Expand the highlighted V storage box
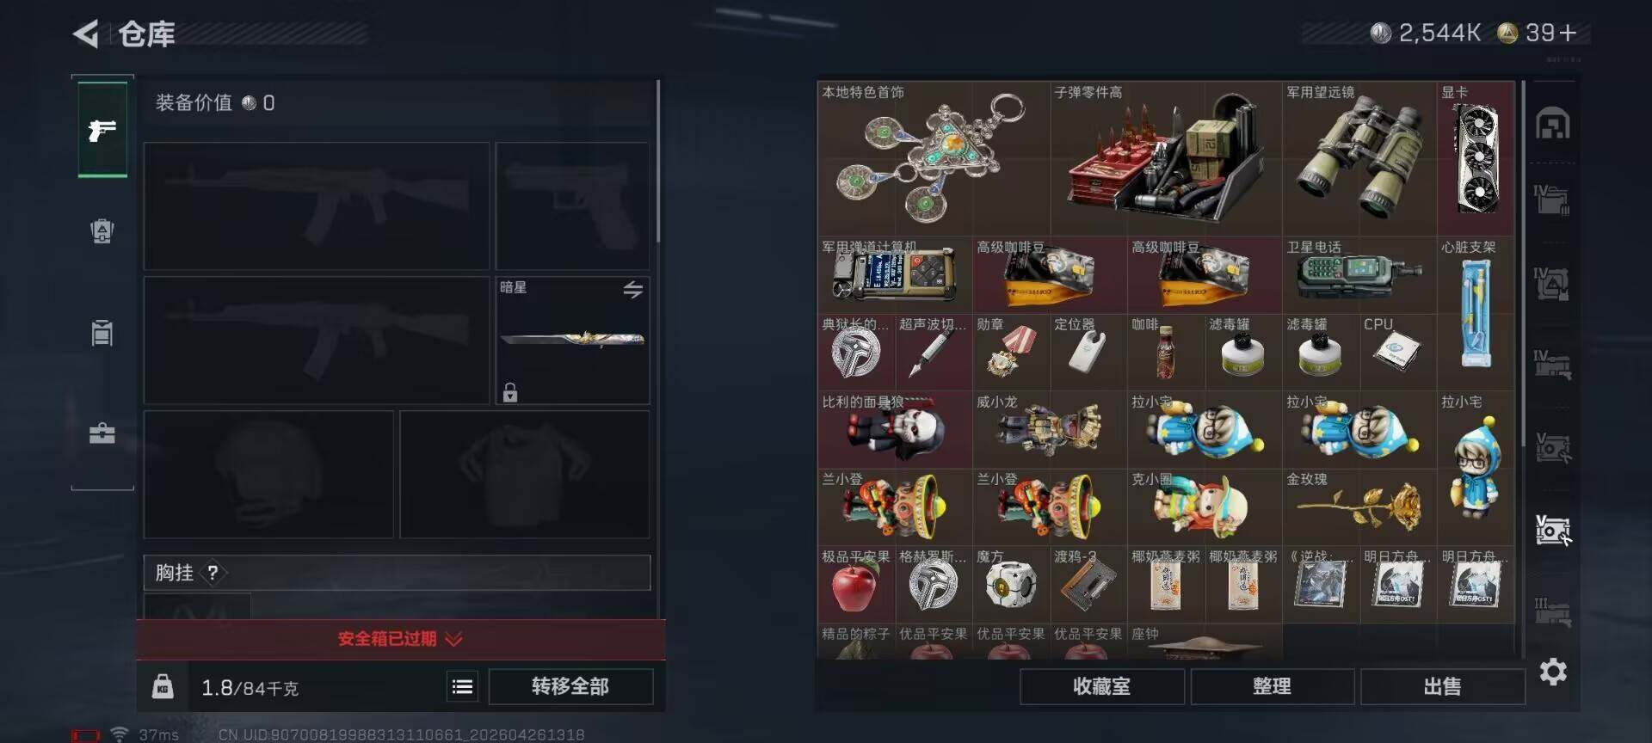Viewport: 1652px width, 743px height. (x=1553, y=531)
